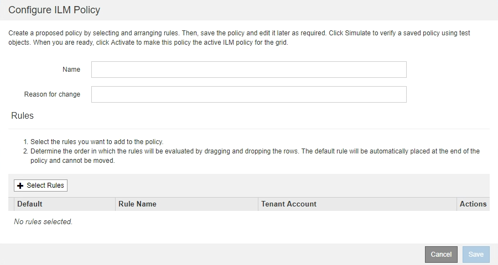Click the blank header cell before Default
498x265 pixels.
tap(11, 204)
